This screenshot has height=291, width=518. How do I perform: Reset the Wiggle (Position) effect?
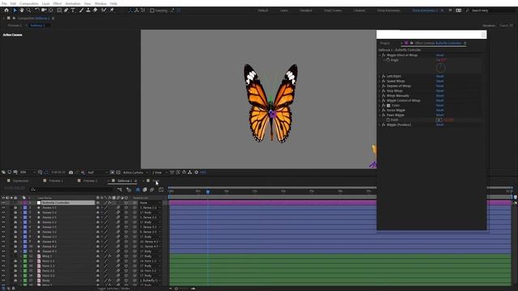439,124
